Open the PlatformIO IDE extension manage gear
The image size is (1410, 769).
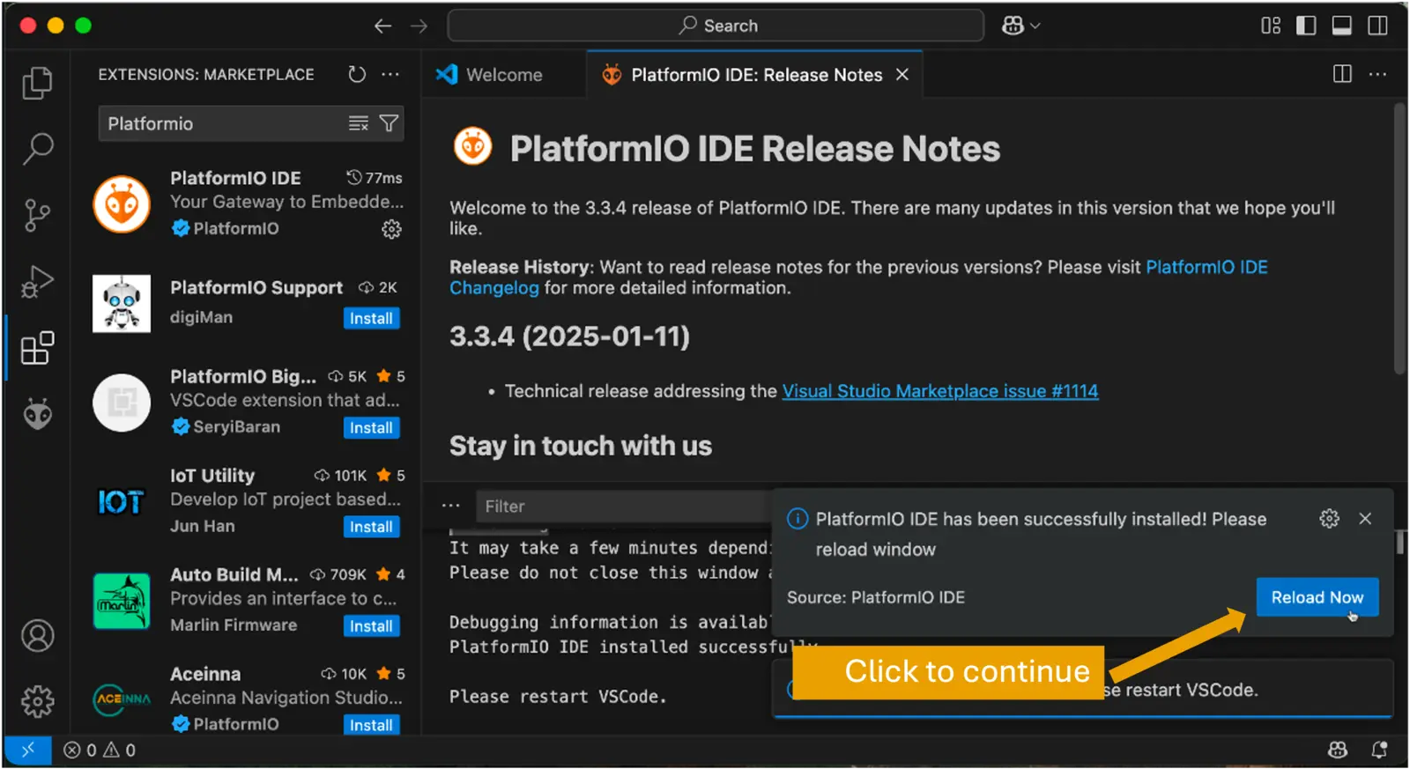(391, 229)
